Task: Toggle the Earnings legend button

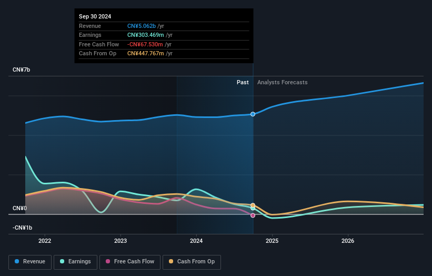Action: pos(75,262)
